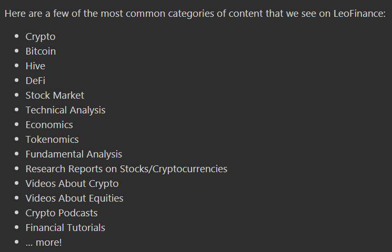Select the Tokenomics entry
The width and height of the screenshot is (392, 252).
pos(52,140)
